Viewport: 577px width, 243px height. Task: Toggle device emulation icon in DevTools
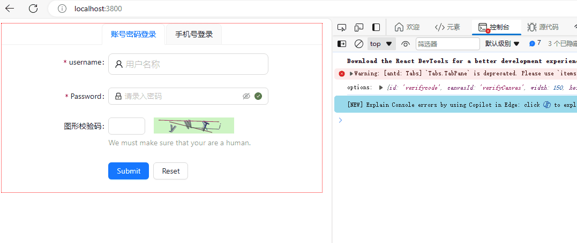(x=359, y=28)
